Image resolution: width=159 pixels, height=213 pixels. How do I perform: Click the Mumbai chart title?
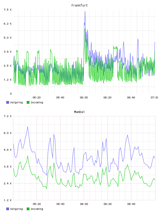pyautogui.click(x=79, y=112)
